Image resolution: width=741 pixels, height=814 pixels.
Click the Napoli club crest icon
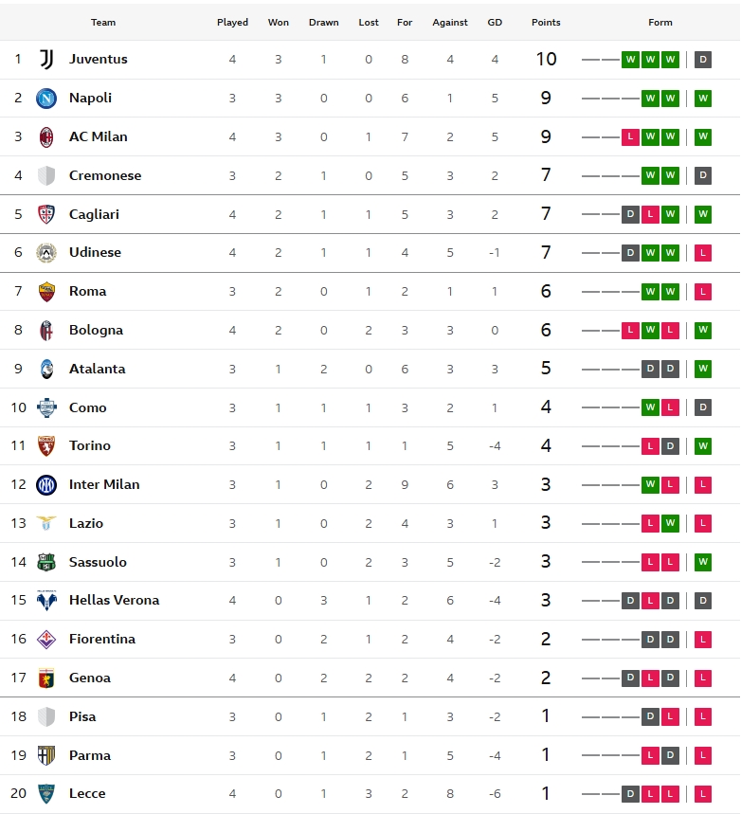tap(46, 99)
